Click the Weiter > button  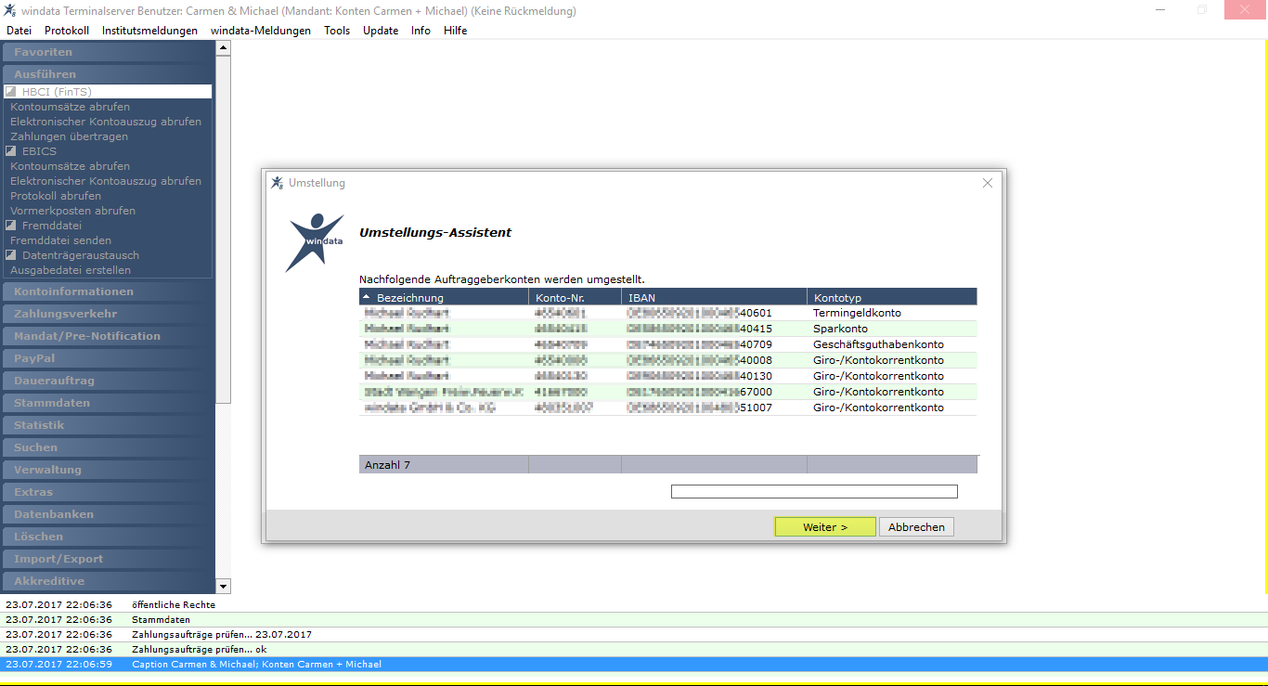(x=825, y=527)
